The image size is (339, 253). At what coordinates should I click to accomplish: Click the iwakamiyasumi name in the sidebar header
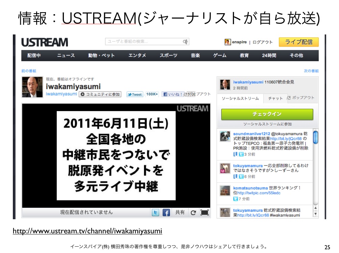pyautogui.click(x=248, y=82)
